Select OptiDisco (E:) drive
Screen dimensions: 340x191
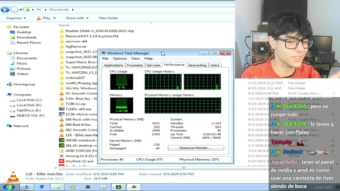click(x=29, y=110)
